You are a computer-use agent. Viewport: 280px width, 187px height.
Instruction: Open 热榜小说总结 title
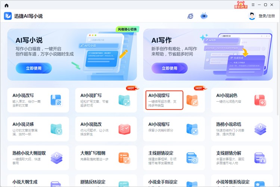click(x=228, y=124)
